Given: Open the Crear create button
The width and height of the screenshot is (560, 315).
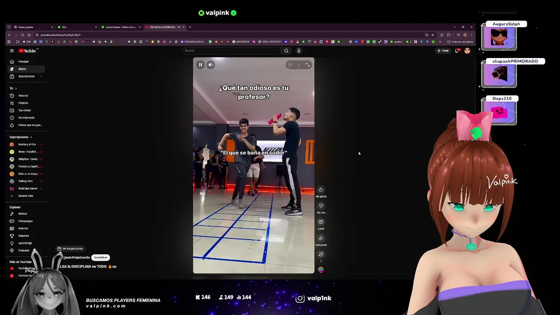Looking at the screenshot, I should (x=443, y=51).
